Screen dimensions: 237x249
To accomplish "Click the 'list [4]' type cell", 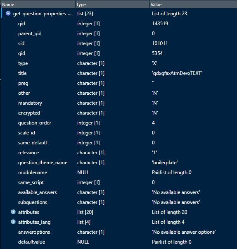I will pyautogui.click(x=84, y=222).
